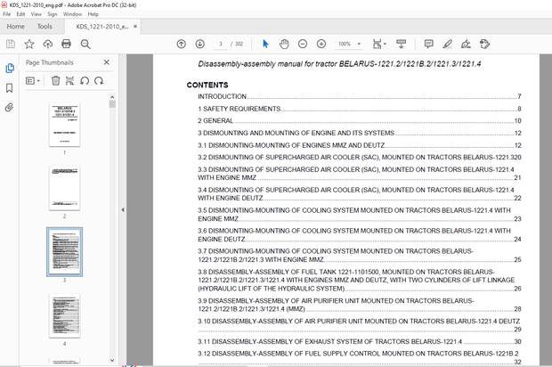This screenshot has width=552, height=367.
Task: Add bookmark star icon
Action: 29,44
